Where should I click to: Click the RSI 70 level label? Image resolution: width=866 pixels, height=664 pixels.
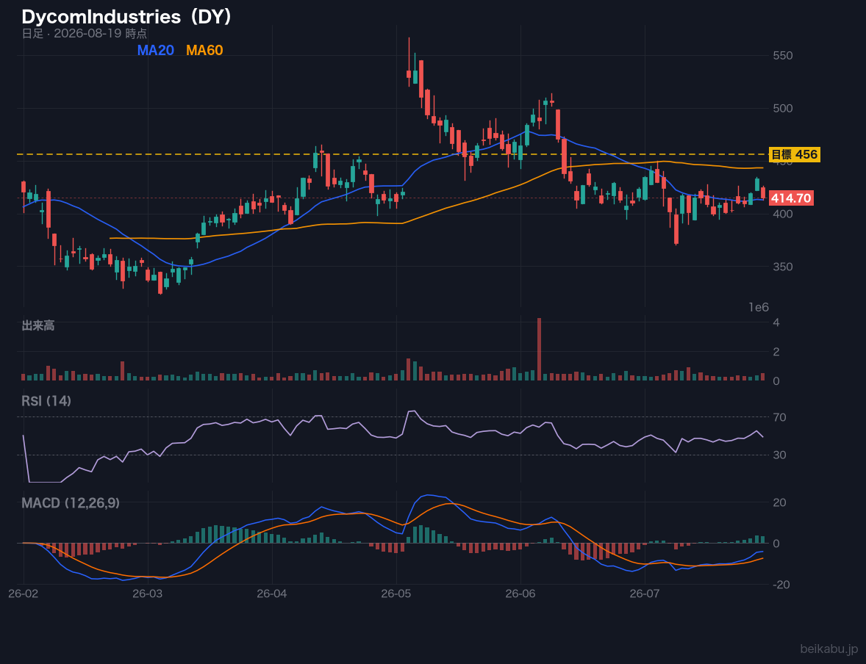[779, 417]
